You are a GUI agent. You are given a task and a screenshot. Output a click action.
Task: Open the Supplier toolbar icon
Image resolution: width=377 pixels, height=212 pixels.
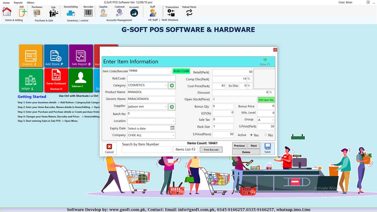point(103,13)
